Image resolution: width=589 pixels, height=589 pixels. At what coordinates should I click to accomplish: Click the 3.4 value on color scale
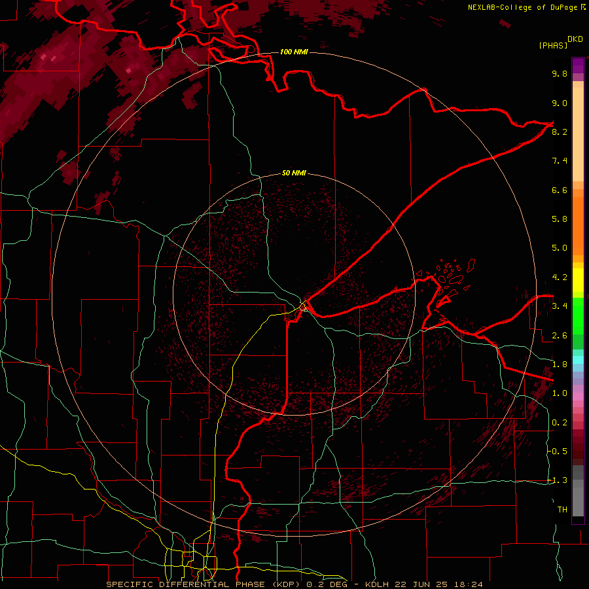(560, 306)
